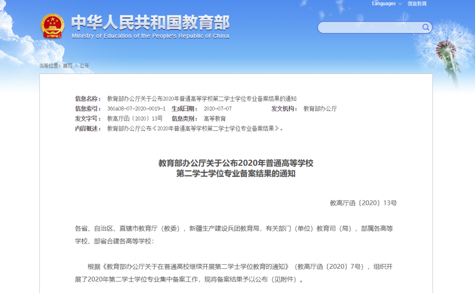Viewport: 475px width, 293px height.
Task: Click the dandelion image in the header
Action: point(444,53)
